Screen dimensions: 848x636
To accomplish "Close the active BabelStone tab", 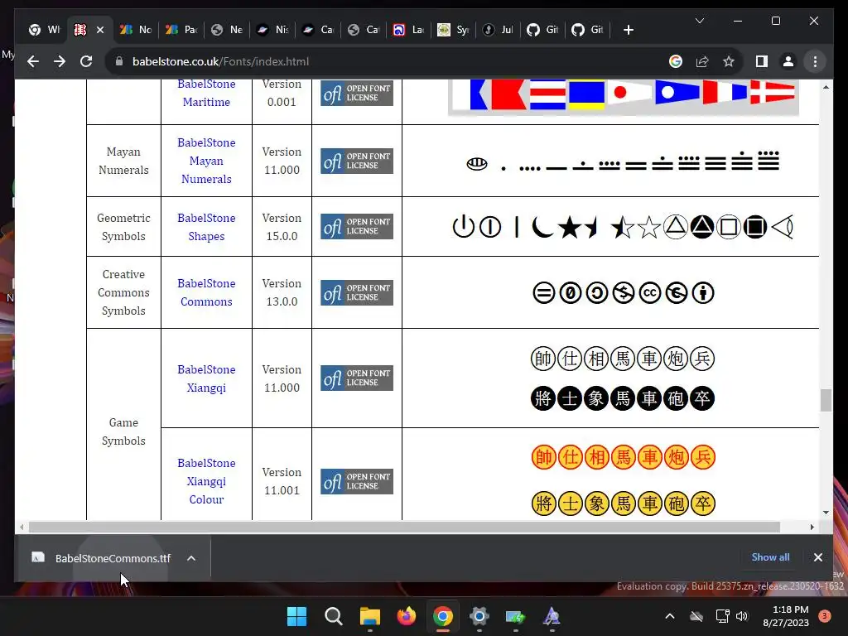I will tap(100, 30).
